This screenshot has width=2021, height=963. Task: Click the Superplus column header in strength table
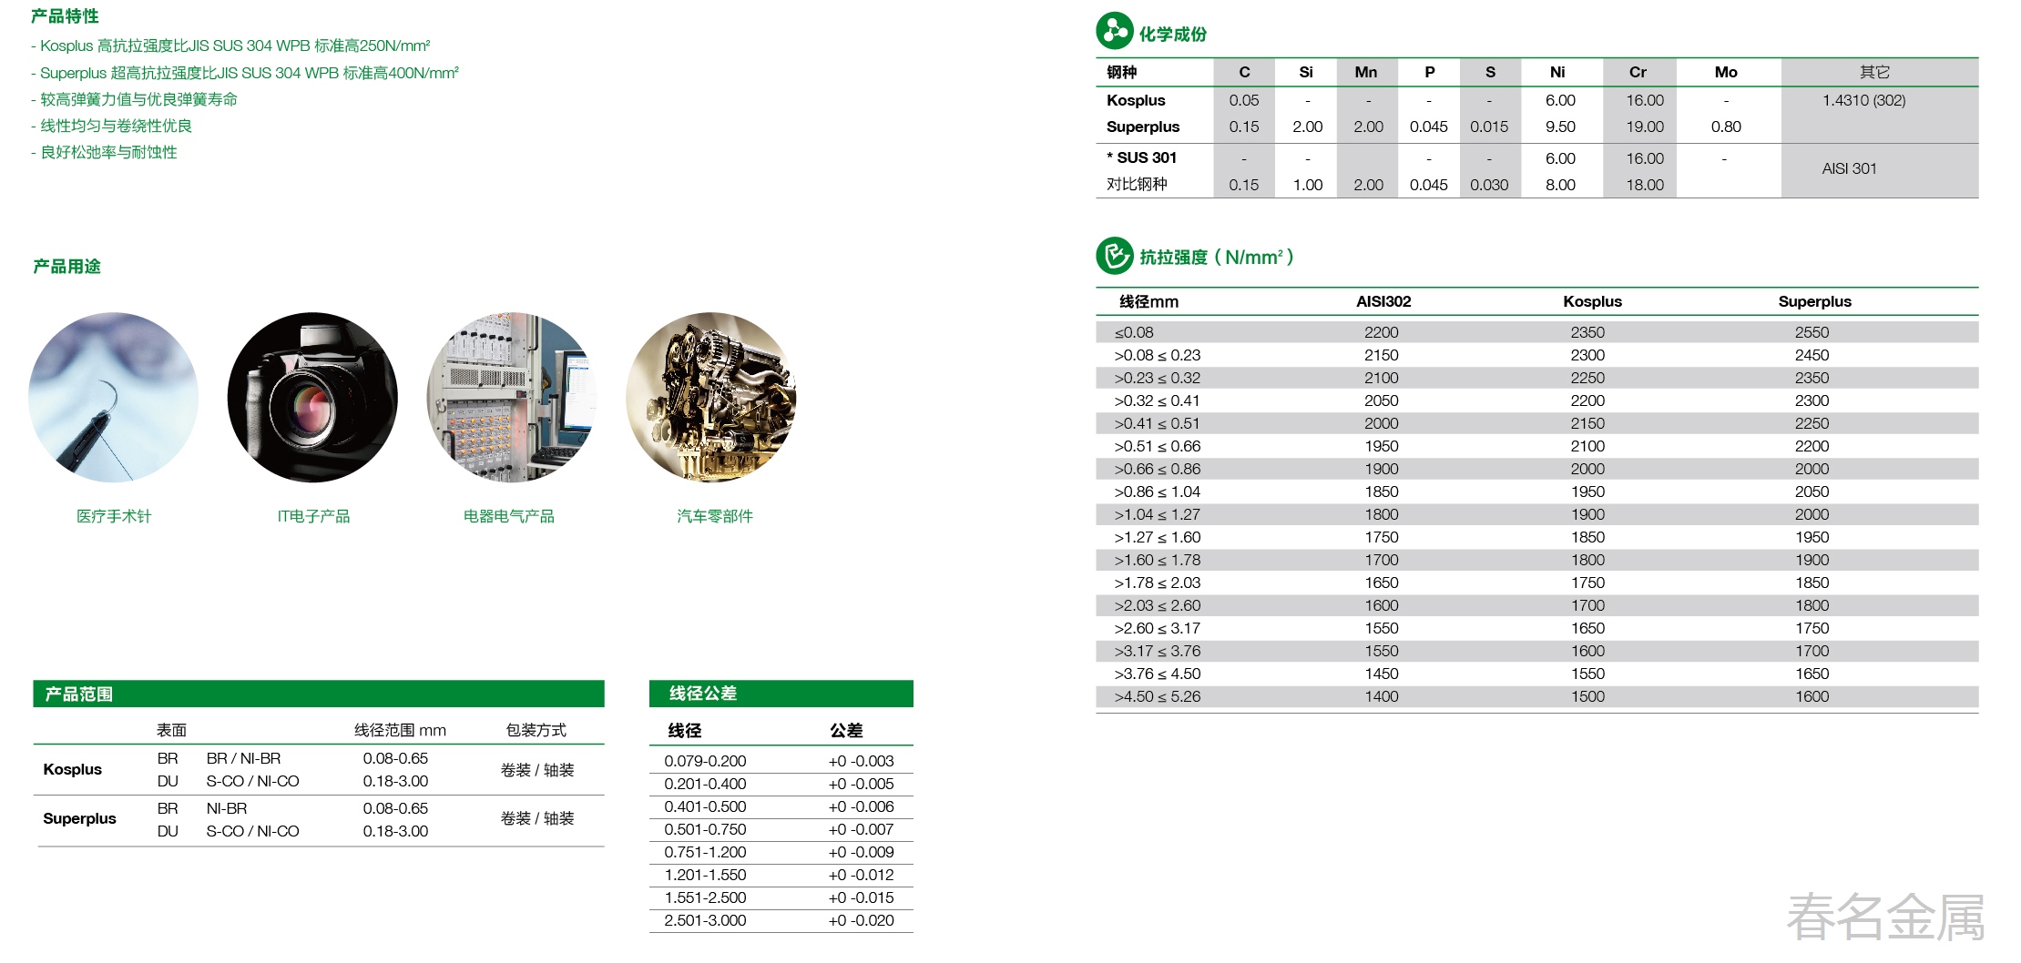1814,301
